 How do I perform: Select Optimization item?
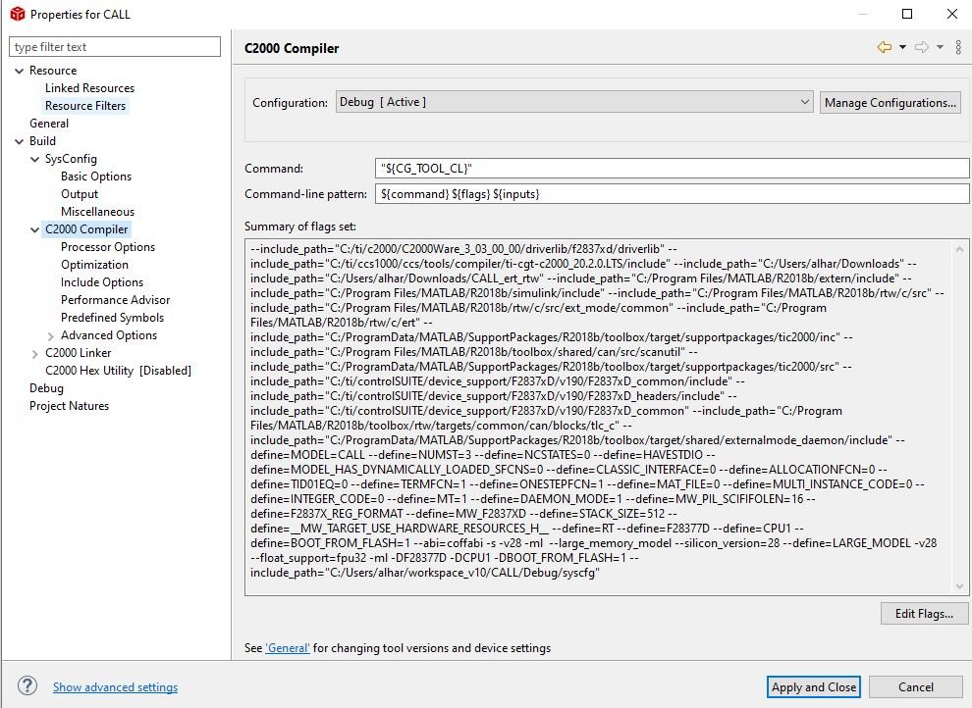[94, 264]
